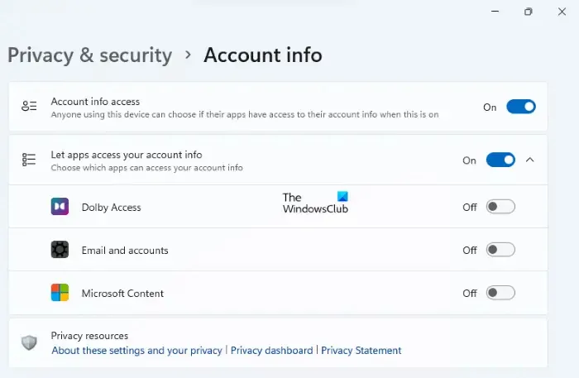Go back to Privacy & security breadcrumb
The image size is (579, 378).
(x=90, y=55)
